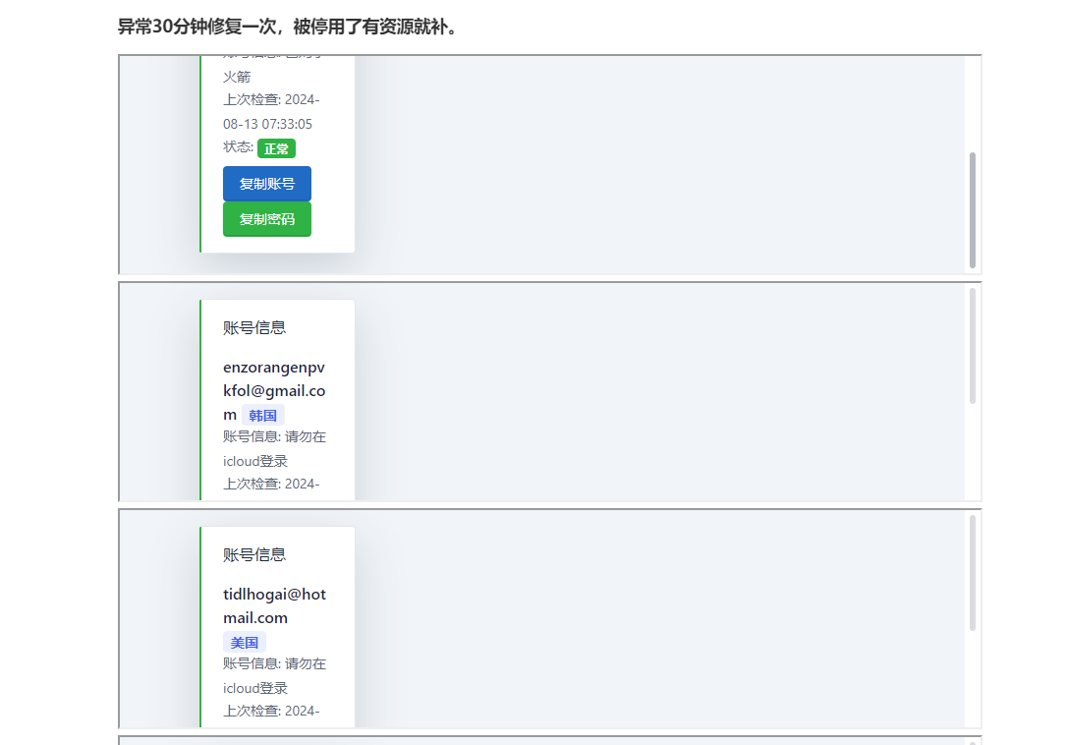Viewport: 1065px width, 745px height.
Task: Click 账号信息 heading in the second card
Action: (x=253, y=328)
